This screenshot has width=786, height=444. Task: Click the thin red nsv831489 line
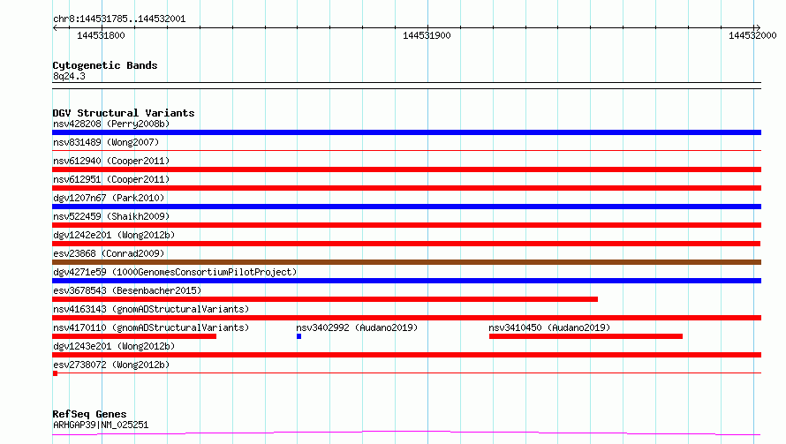(x=406, y=150)
